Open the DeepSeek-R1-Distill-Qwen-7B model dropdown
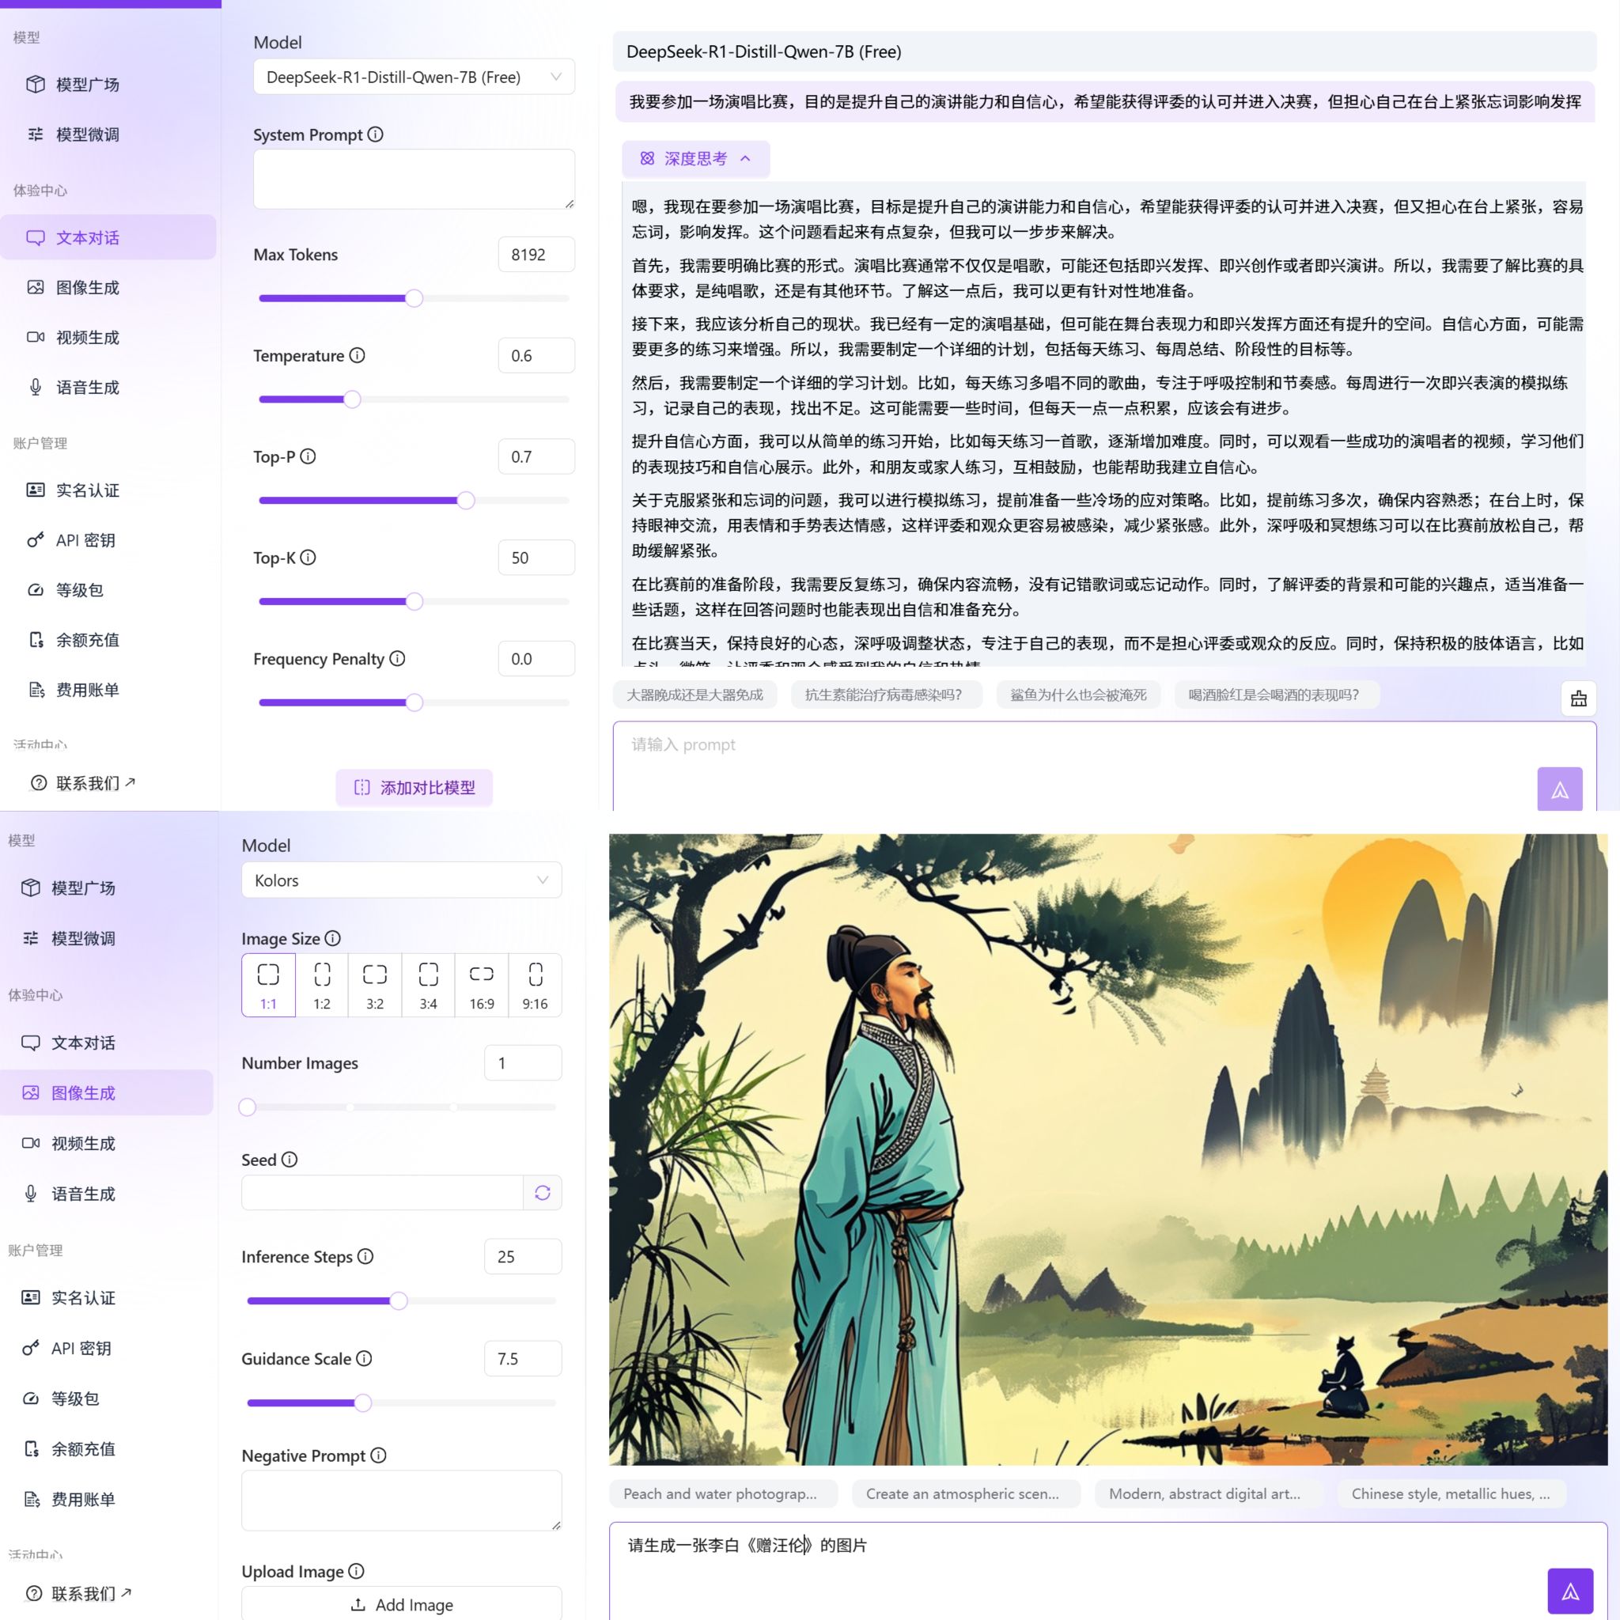Image resolution: width=1620 pixels, height=1620 pixels. point(414,78)
